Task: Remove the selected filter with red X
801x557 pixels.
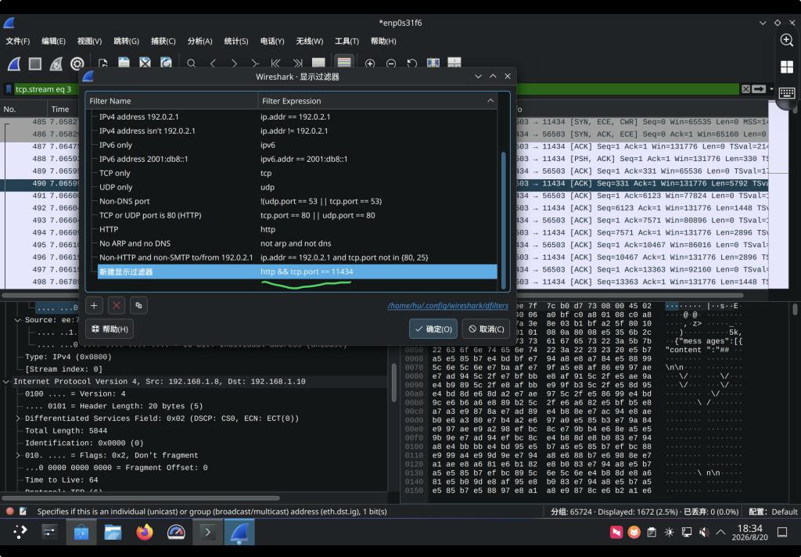Action: [117, 306]
